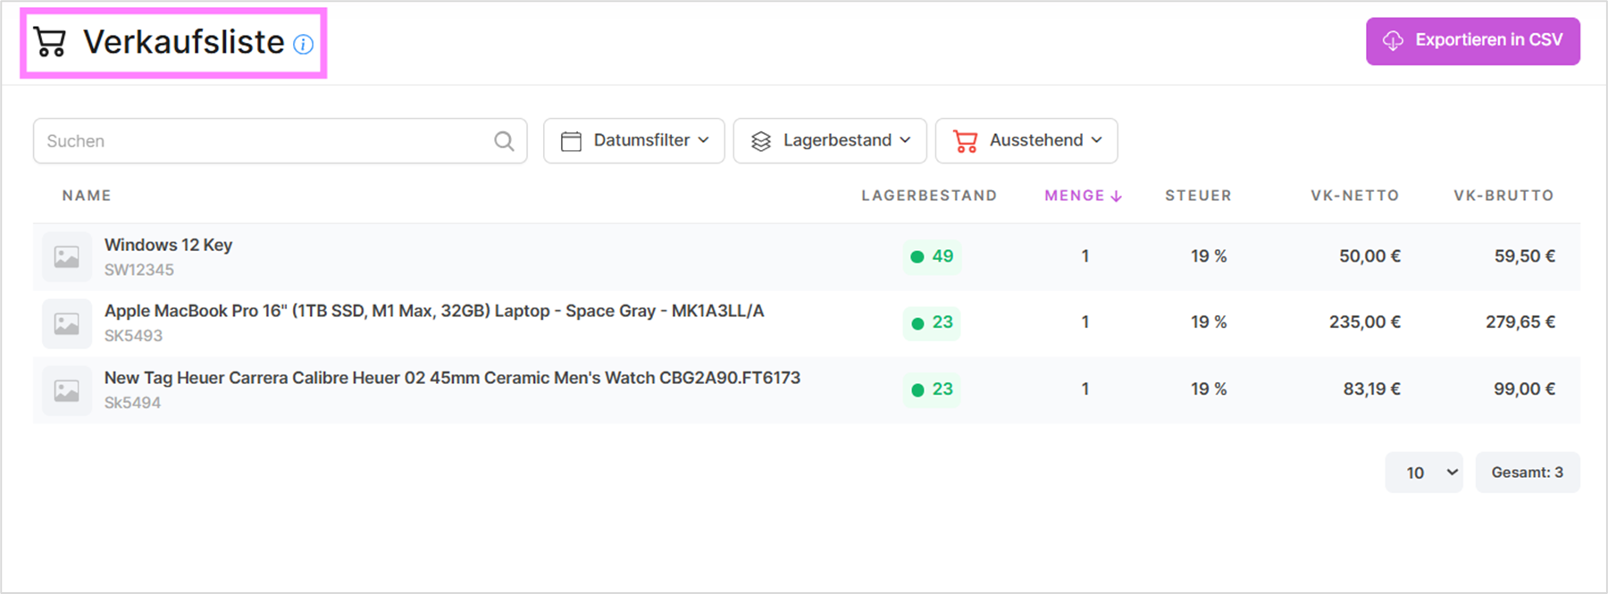Select SKU text Sk5494
This screenshot has width=1608, height=594.
[132, 403]
